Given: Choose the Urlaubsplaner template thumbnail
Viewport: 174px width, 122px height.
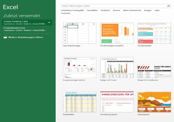Looking at the screenshot, I should [154, 102].
